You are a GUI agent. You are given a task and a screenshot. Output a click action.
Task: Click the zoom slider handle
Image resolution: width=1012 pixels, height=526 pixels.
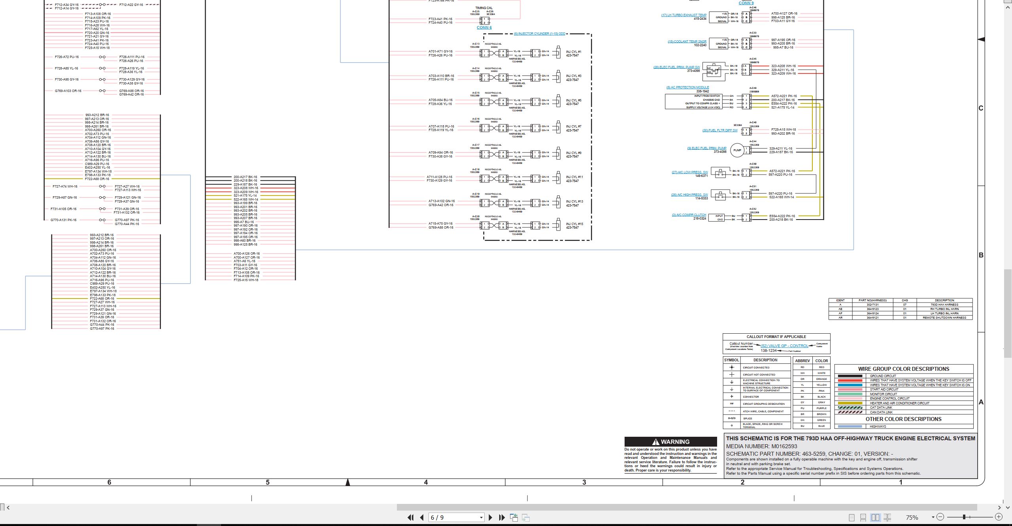pos(964,517)
